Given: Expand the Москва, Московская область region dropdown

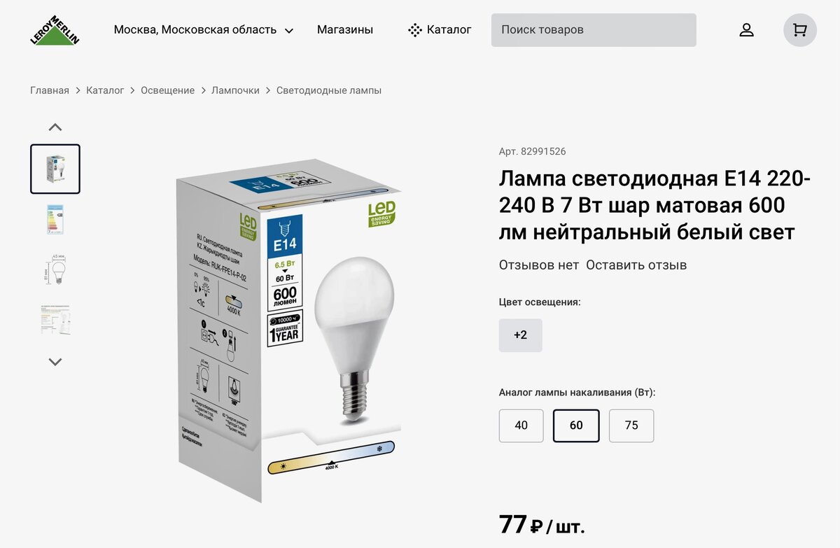Looking at the screenshot, I should (204, 30).
